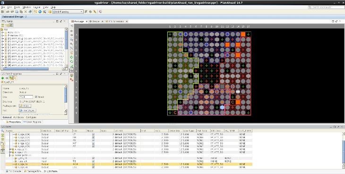The width and height of the screenshot is (345, 174).
Task: Click the M14 package pin button
Action: click(x=25, y=106)
